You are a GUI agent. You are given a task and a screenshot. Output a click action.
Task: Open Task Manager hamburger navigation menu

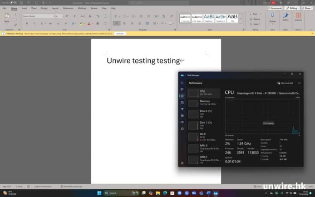pyautogui.click(x=182, y=83)
